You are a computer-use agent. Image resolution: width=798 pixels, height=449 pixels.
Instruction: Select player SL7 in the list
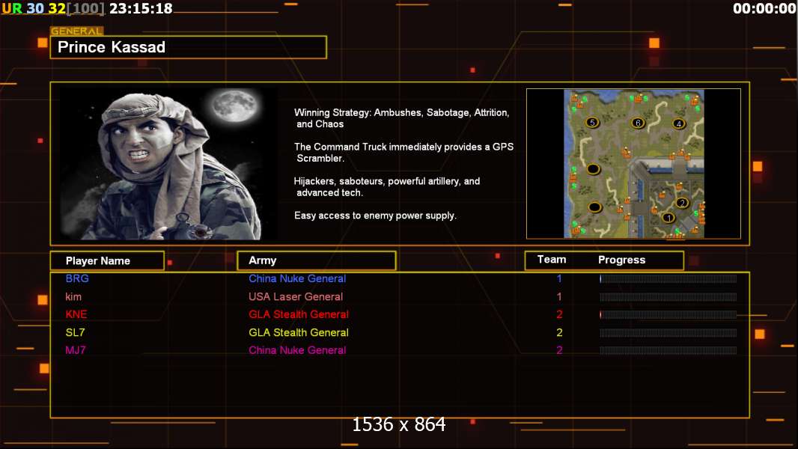pyautogui.click(x=76, y=332)
